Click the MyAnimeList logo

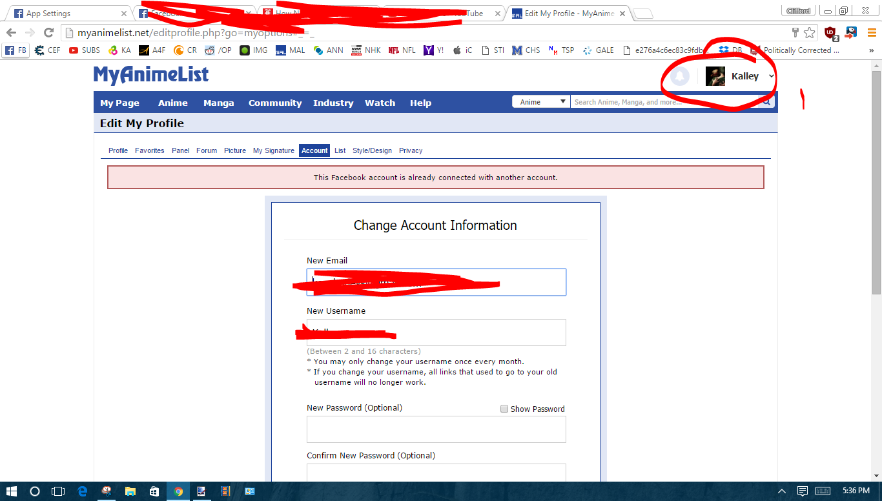pyautogui.click(x=151, y=76)
